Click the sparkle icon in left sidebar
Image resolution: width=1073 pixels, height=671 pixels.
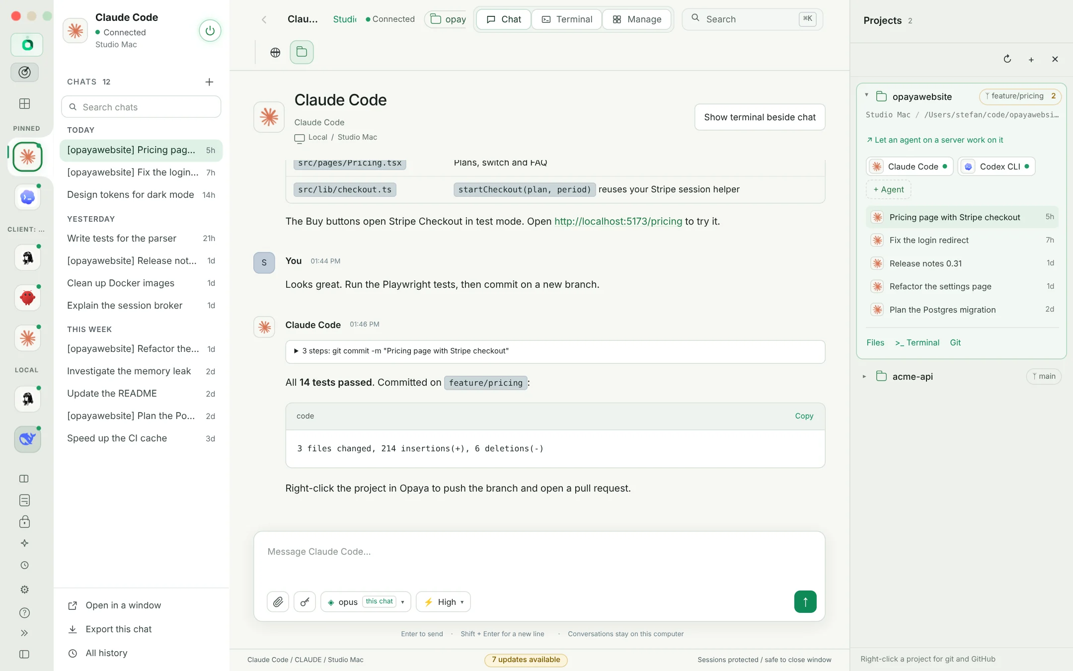point(24,543)
